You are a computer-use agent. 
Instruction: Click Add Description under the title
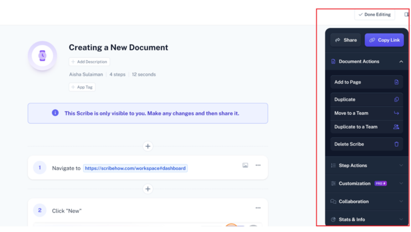89,62
